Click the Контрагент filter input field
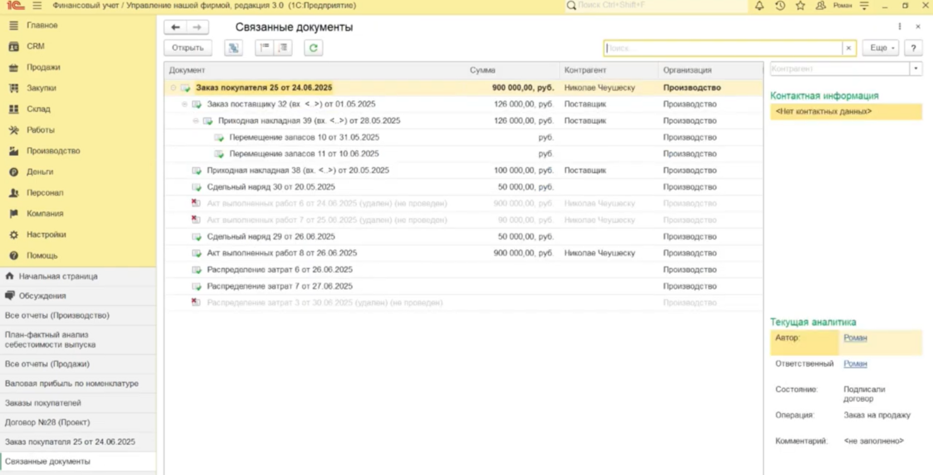Viewport: 933px width, 475px height. click(839, 68)
